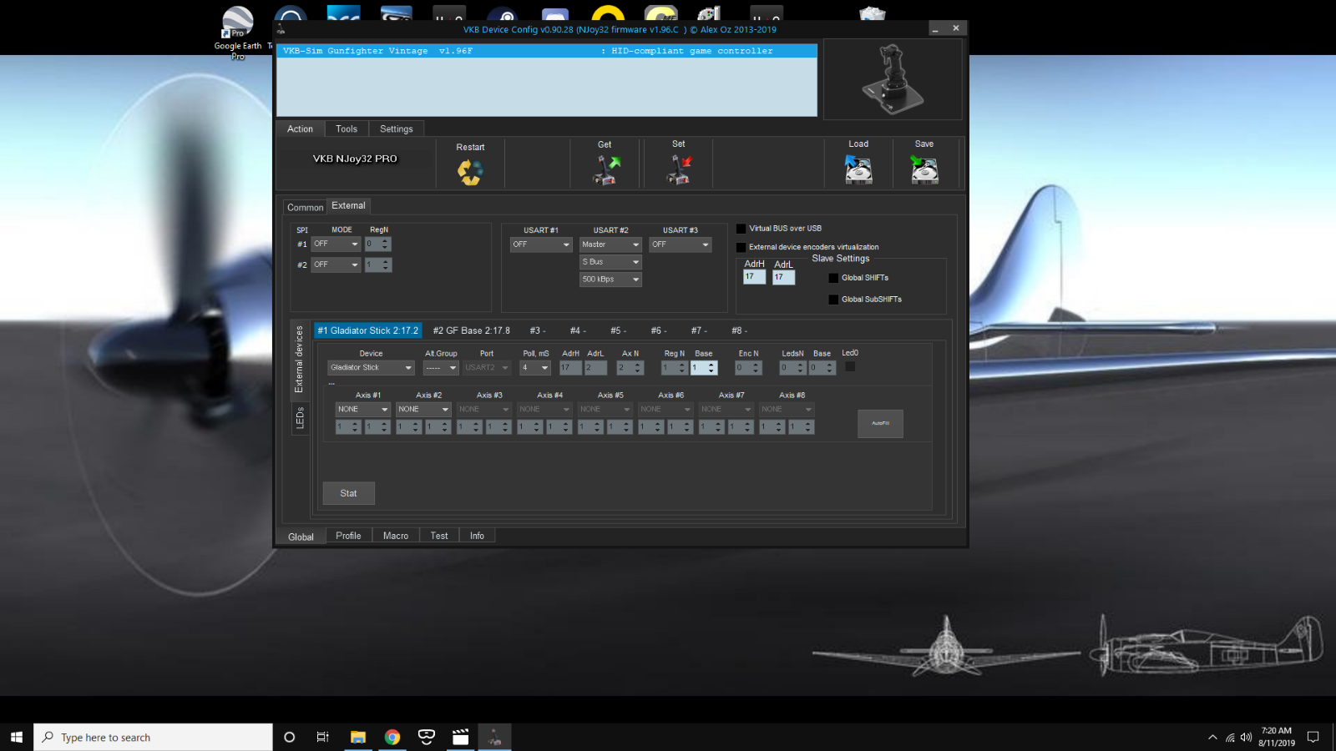1336x751 pixels.
Task: Select #1 Gladiator Stick 2:17.2 tab
Action: point(367,331)
